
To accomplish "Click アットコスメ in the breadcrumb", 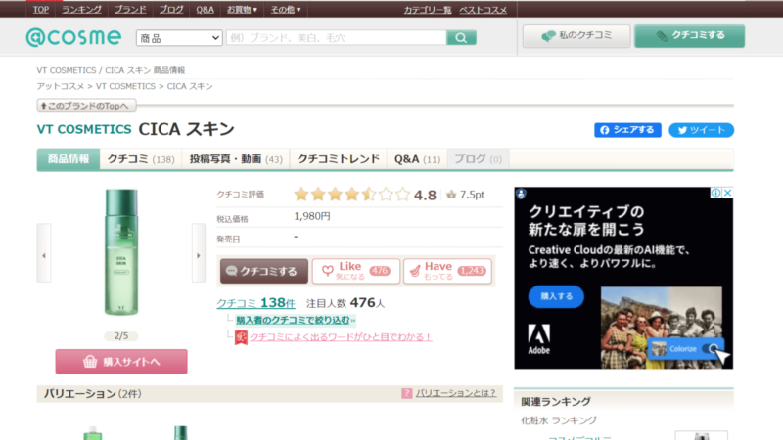I will pyautogui.click(x=61, y=86).
